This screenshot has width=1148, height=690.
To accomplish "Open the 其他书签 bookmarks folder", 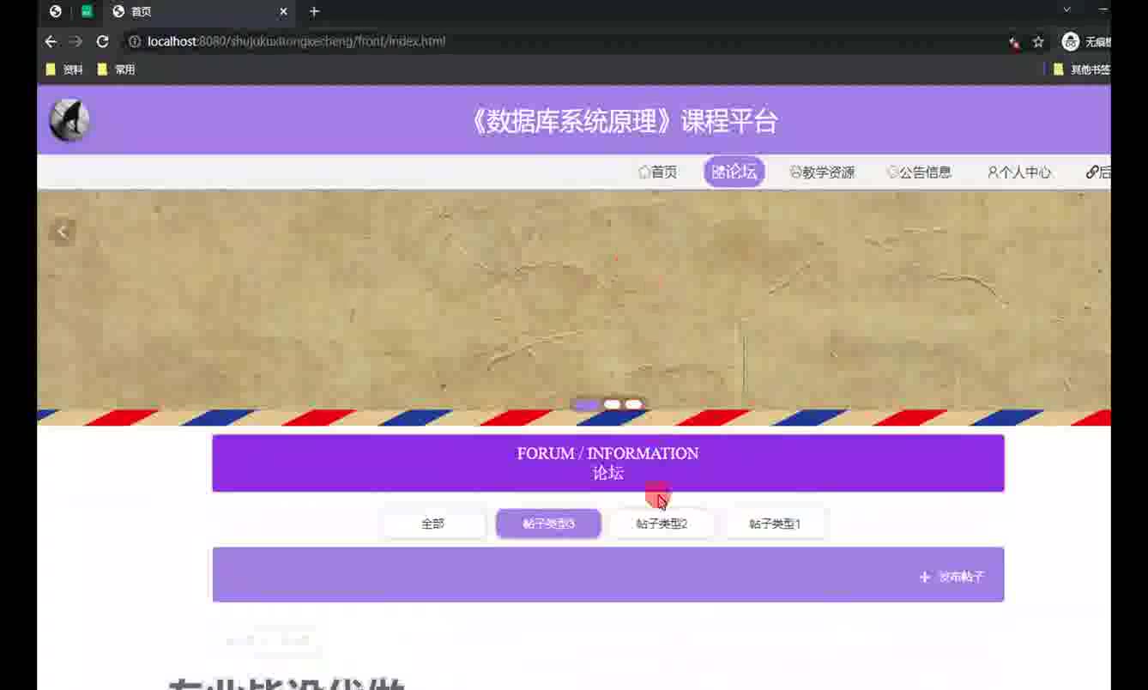I will (1083, 70).
